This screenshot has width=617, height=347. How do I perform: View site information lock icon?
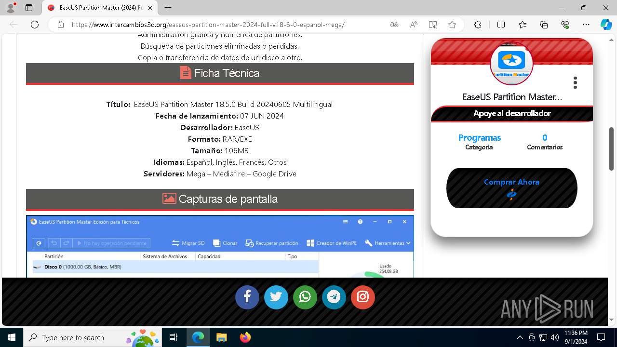(61, 25)
